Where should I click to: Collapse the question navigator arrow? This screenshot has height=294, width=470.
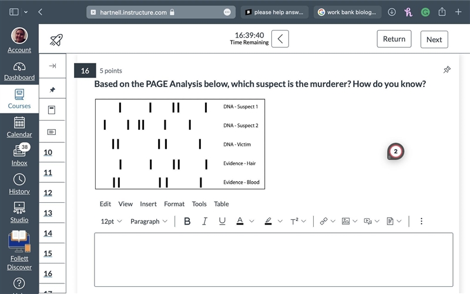52,66
